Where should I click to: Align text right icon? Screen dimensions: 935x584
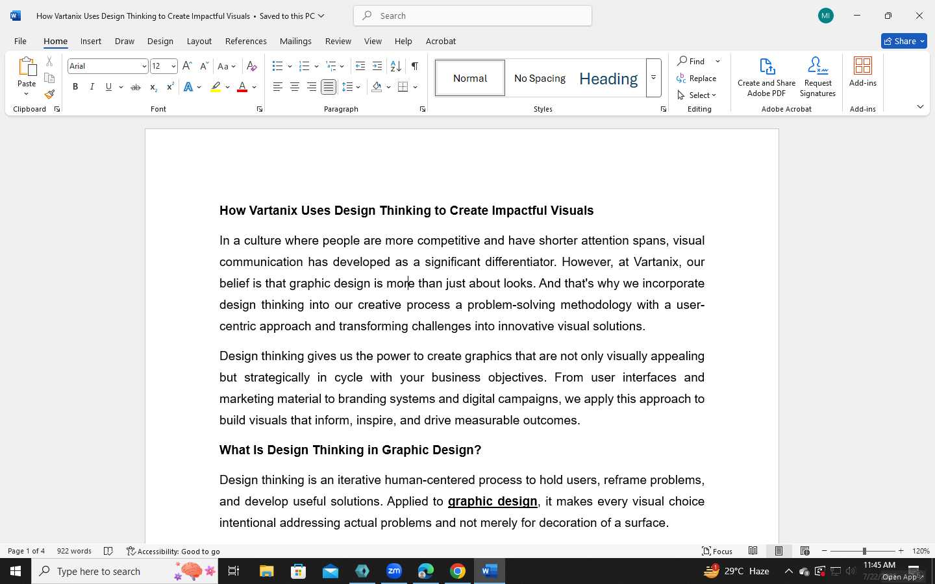click(312, 87)
